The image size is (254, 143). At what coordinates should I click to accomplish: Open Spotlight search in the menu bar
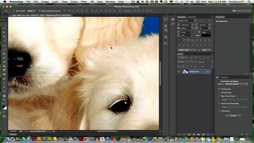coord(249,2)
